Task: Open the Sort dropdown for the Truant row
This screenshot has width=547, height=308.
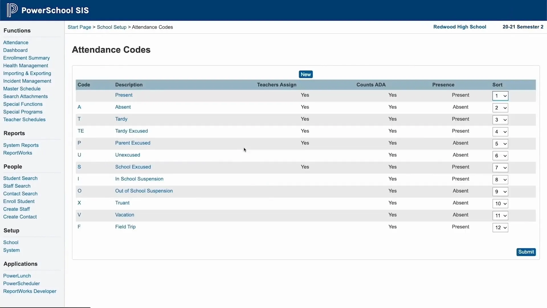Action: pos(500,204)
